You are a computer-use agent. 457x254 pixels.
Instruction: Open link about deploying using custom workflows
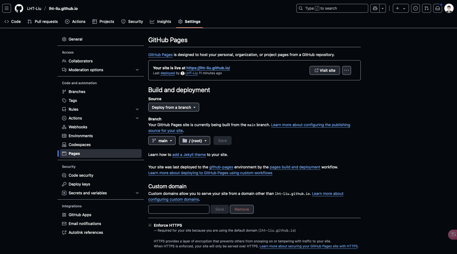pyautogui.click(x=210, y=173)
